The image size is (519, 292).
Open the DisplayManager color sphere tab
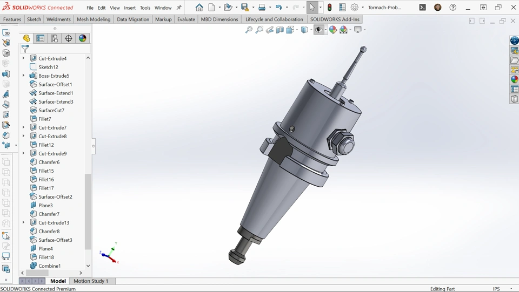83,38
